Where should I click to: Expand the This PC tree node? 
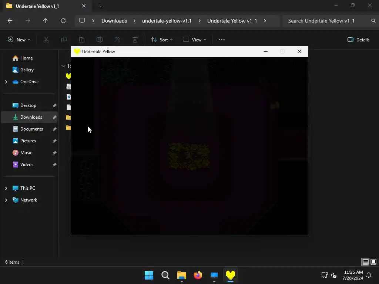(x=6, y=188)
